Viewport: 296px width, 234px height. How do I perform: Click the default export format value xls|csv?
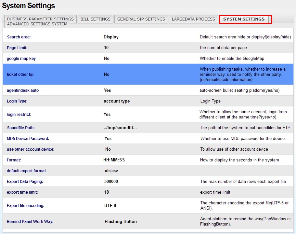pos(111,171)
